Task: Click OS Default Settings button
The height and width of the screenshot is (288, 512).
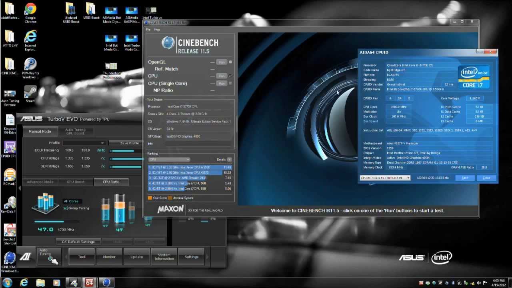Action: 78,242
